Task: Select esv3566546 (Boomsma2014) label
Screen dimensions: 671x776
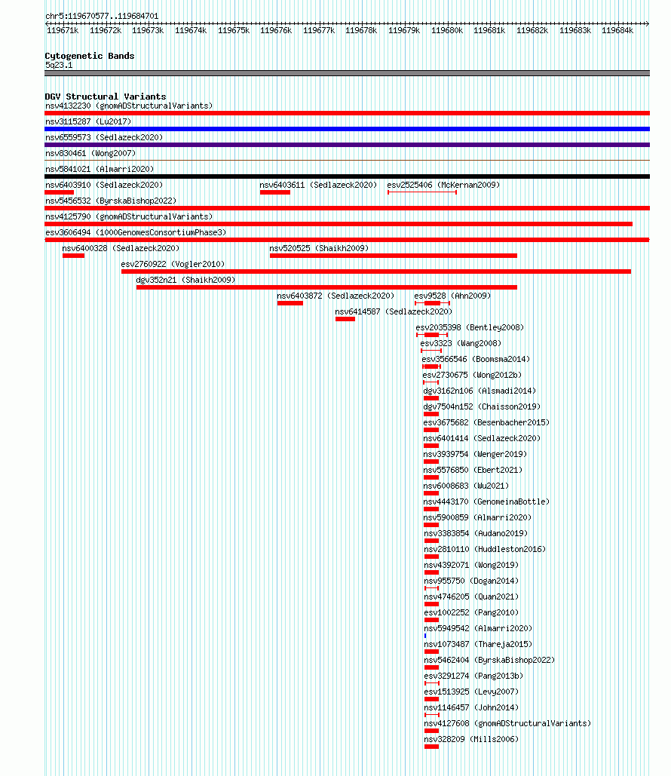Action: 476,359
